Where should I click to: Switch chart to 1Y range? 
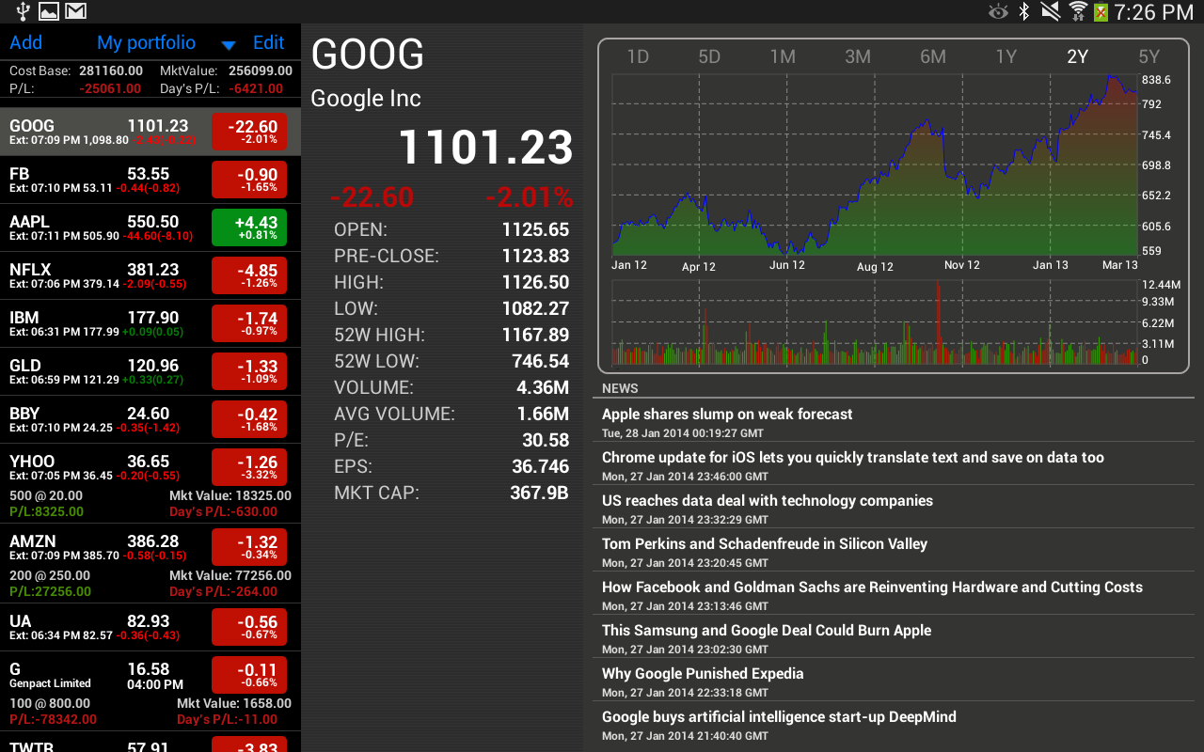tap(1006, 56)
